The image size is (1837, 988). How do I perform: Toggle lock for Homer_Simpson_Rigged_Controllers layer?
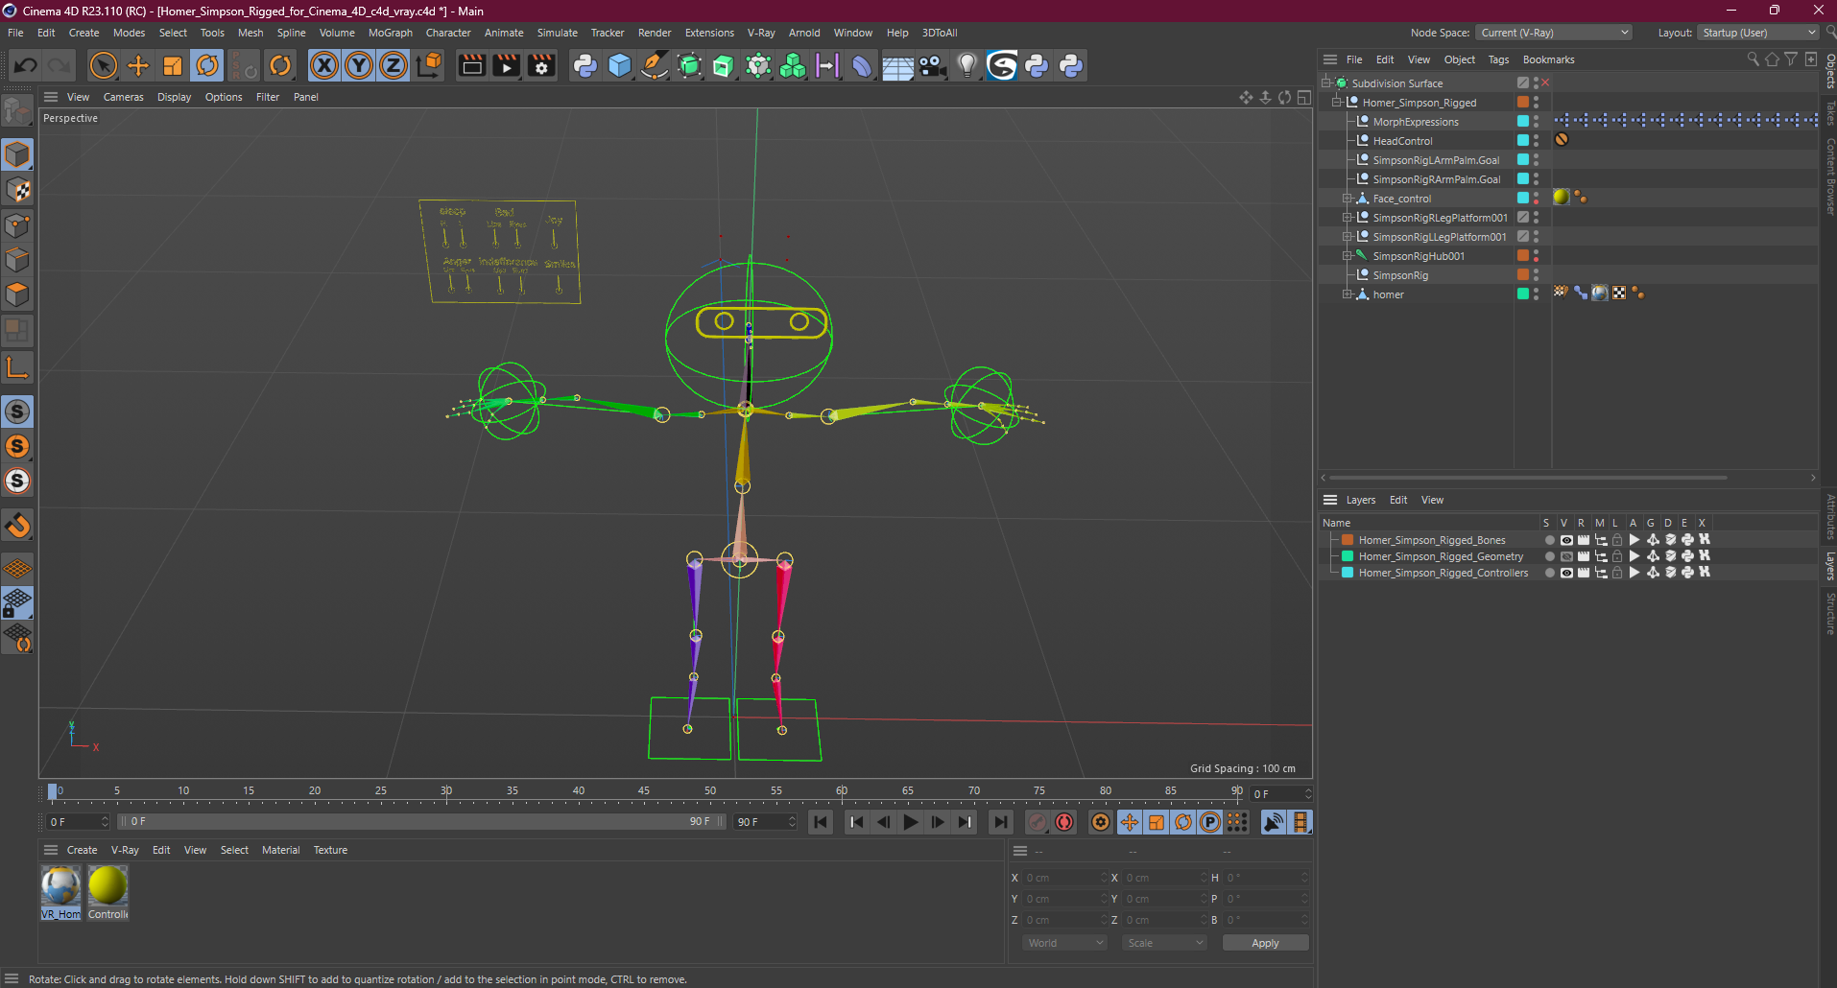point(1617,573)
